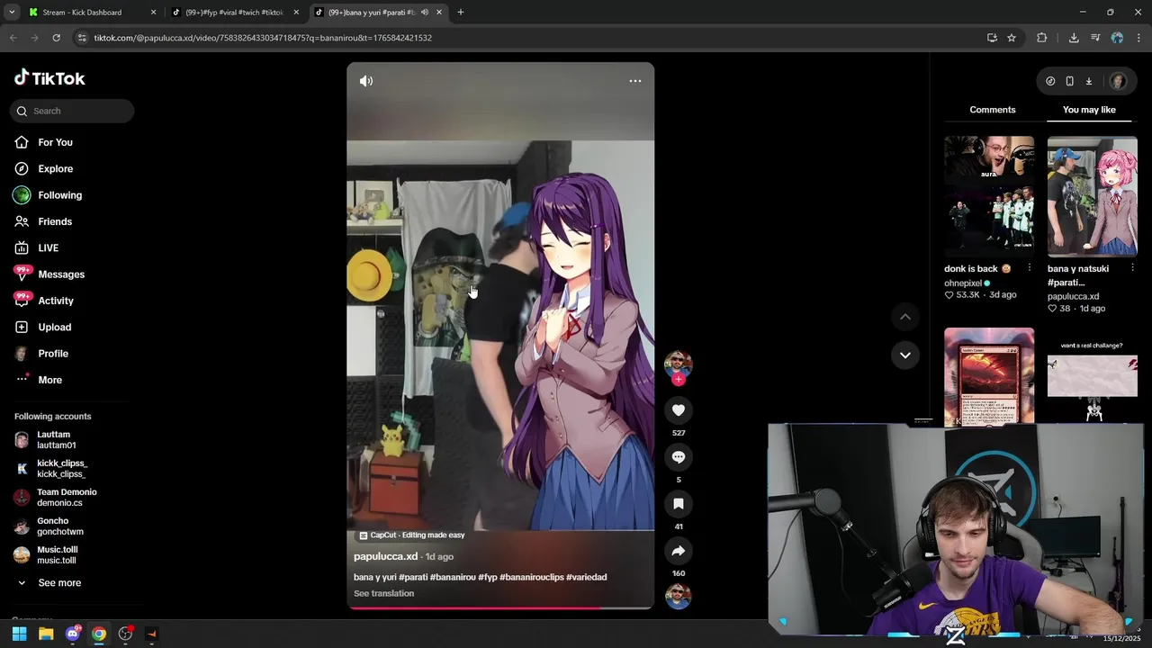Click the #bananirou hashtag in caption
The image size is (1152, 648).
point(453,577)
